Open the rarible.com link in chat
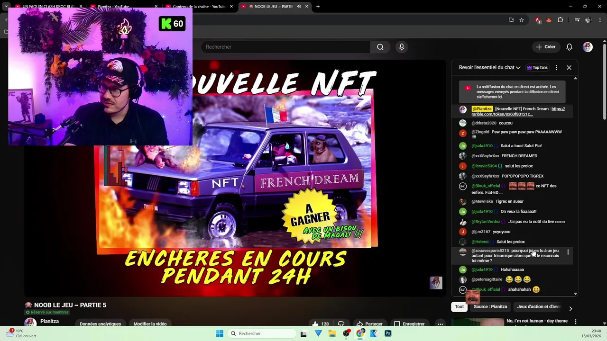The height and width of the screenshot is (341, 607). click(x=518, y=111)
